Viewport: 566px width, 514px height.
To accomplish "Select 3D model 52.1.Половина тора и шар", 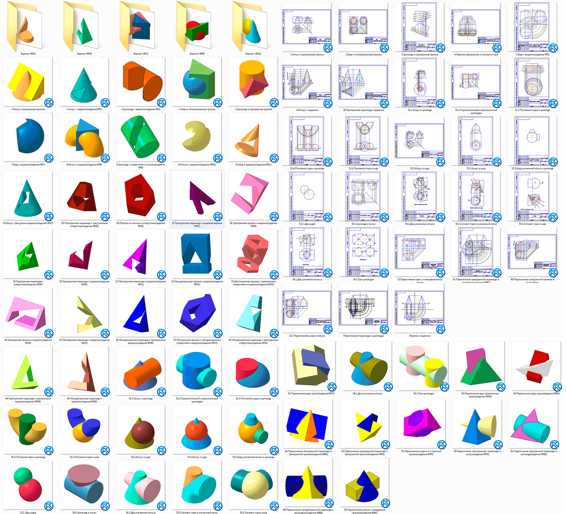I will coord(84,430).
